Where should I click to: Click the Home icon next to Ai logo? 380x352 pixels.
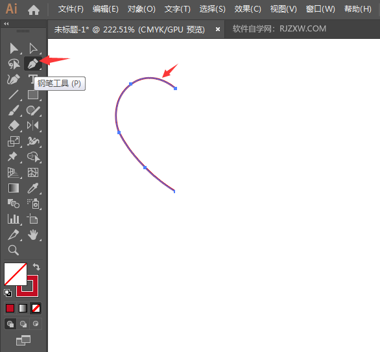point(34,10)
